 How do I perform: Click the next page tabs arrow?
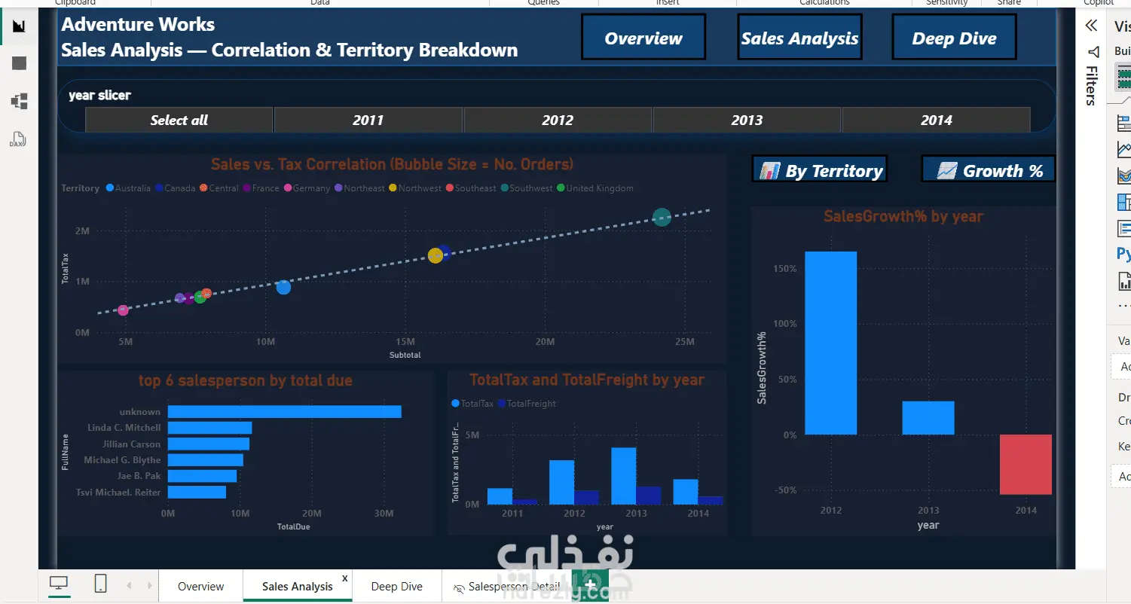coord(149,585)
